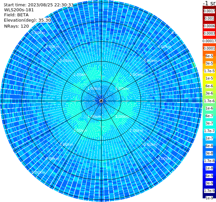
Task: Click the "3.00km" ring label in lower-left quadrant
Action: point(66,144)
